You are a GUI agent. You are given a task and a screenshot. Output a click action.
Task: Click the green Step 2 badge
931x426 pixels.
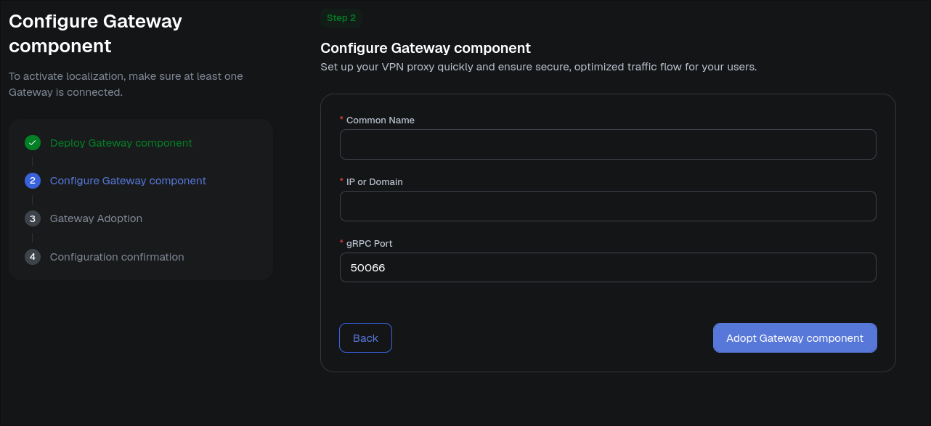coord(341,18)
